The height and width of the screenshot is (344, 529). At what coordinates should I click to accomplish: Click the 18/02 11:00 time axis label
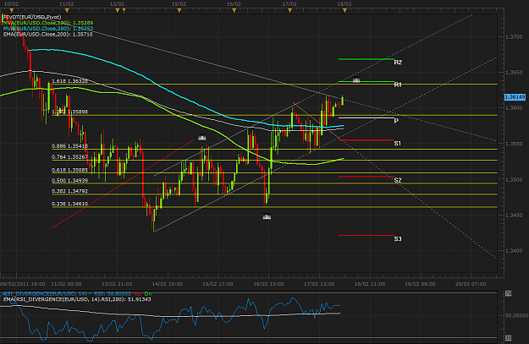369,284
